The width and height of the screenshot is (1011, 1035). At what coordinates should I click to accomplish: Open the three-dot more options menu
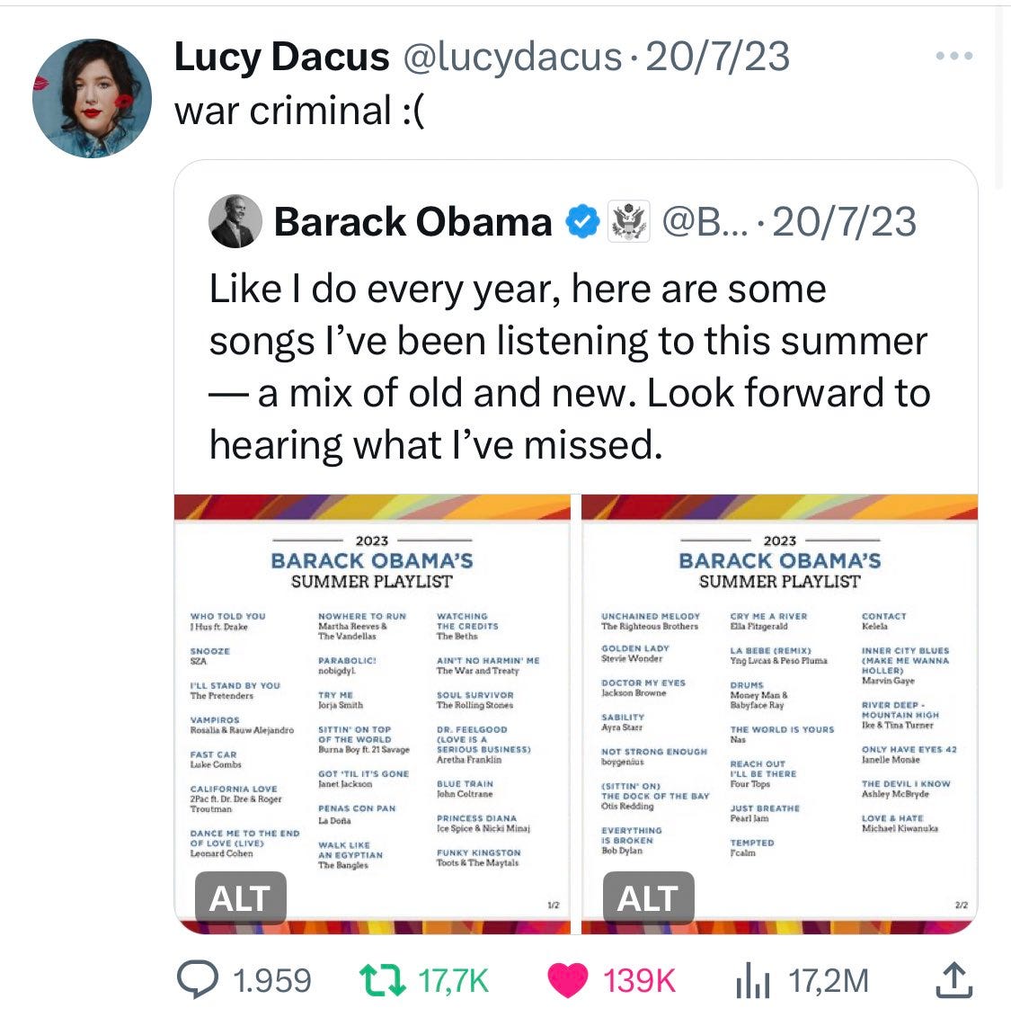click(x=954, y=56)
